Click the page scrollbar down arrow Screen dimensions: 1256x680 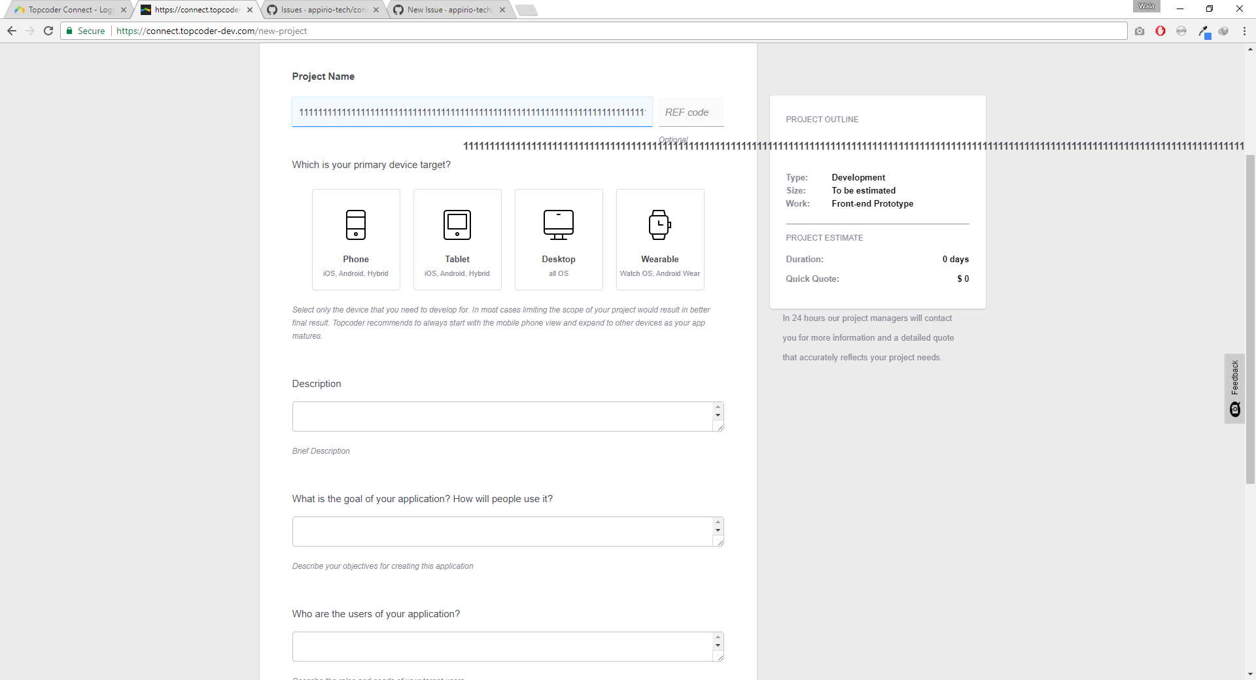(x=1250, y=674)
